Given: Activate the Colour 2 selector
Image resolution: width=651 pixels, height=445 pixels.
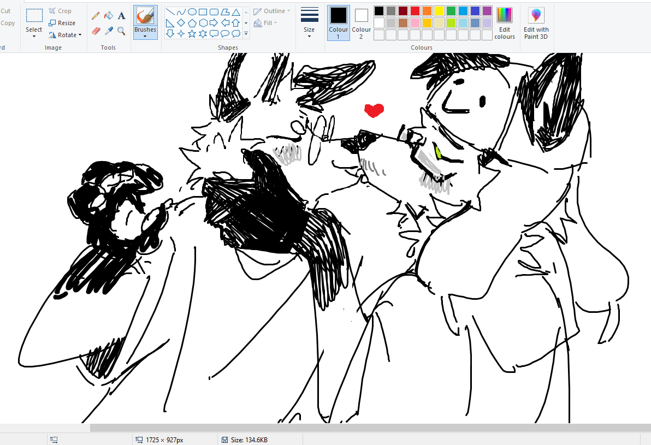Looking at the screenshot, I should 361,23.
